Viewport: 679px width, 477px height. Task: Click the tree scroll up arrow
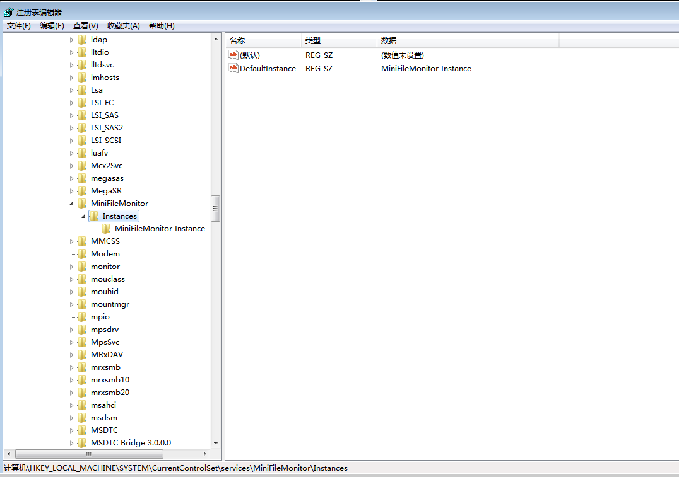[216, 39]
